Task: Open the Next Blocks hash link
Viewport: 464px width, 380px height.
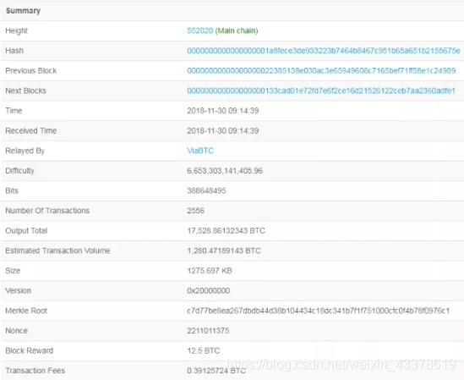Action: [x=321, y=91]
